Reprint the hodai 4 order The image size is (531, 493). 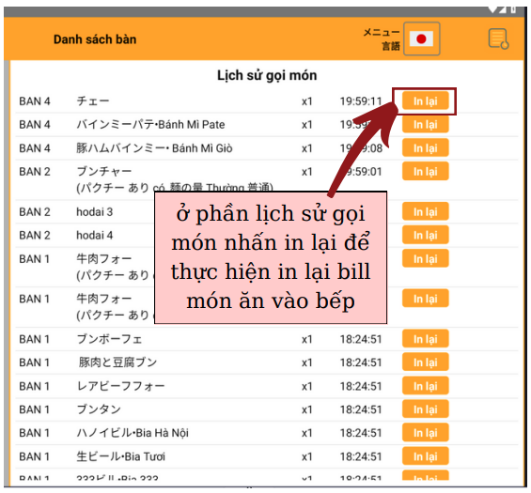(x=426, y=235)
